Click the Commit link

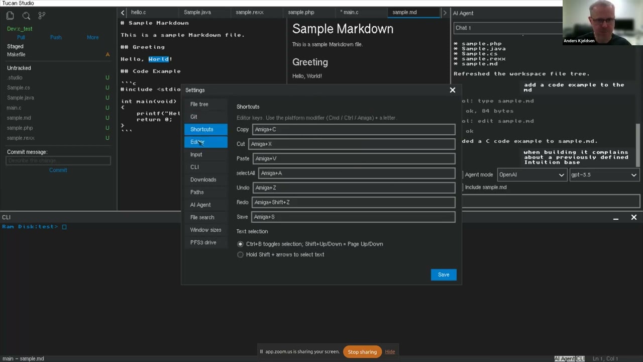click(58, 170)
